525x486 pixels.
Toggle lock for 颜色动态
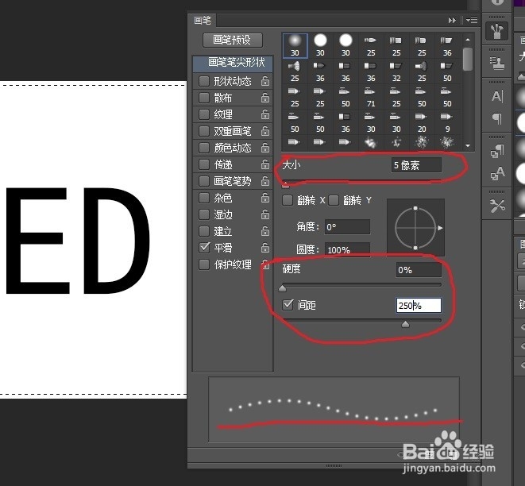(265, 148)
